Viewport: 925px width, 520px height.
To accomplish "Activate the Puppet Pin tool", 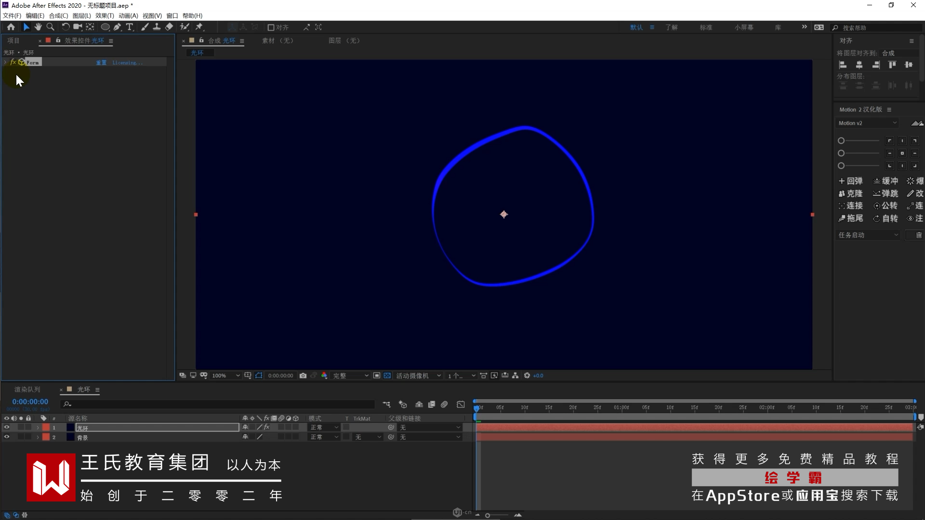I will (x=199, y=27).
